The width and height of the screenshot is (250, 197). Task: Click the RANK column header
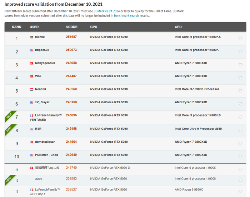[16, 27]
